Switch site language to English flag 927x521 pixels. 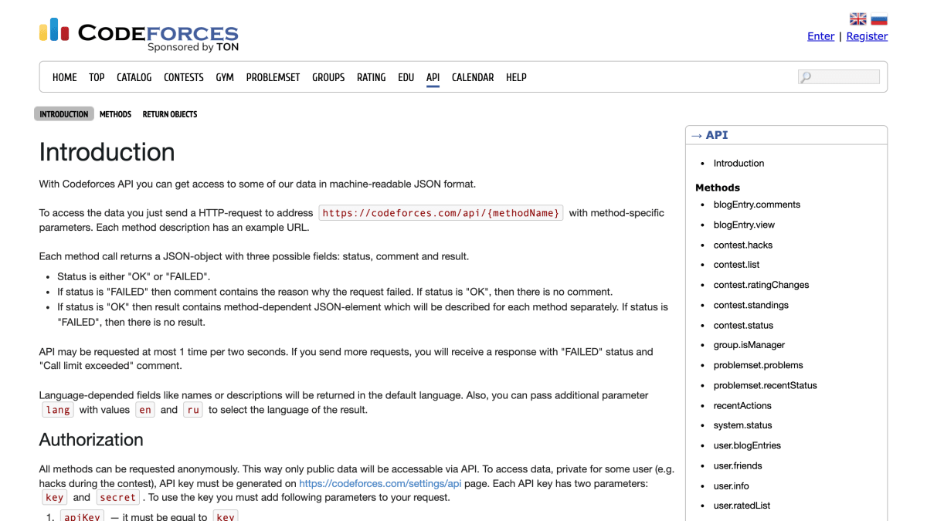coord(857,19)
